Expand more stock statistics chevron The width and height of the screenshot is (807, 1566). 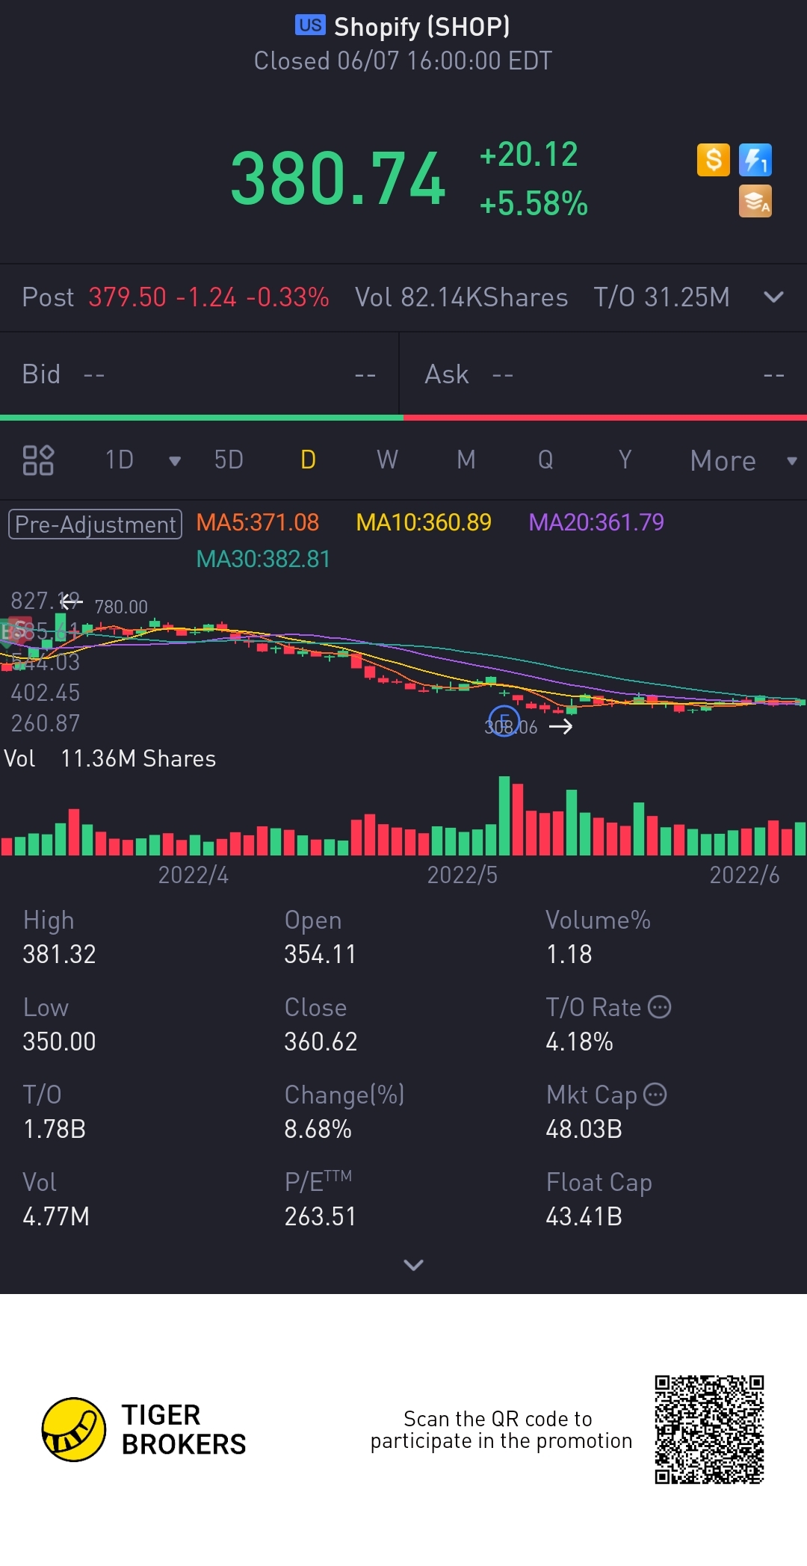[x=413, y=1264]
